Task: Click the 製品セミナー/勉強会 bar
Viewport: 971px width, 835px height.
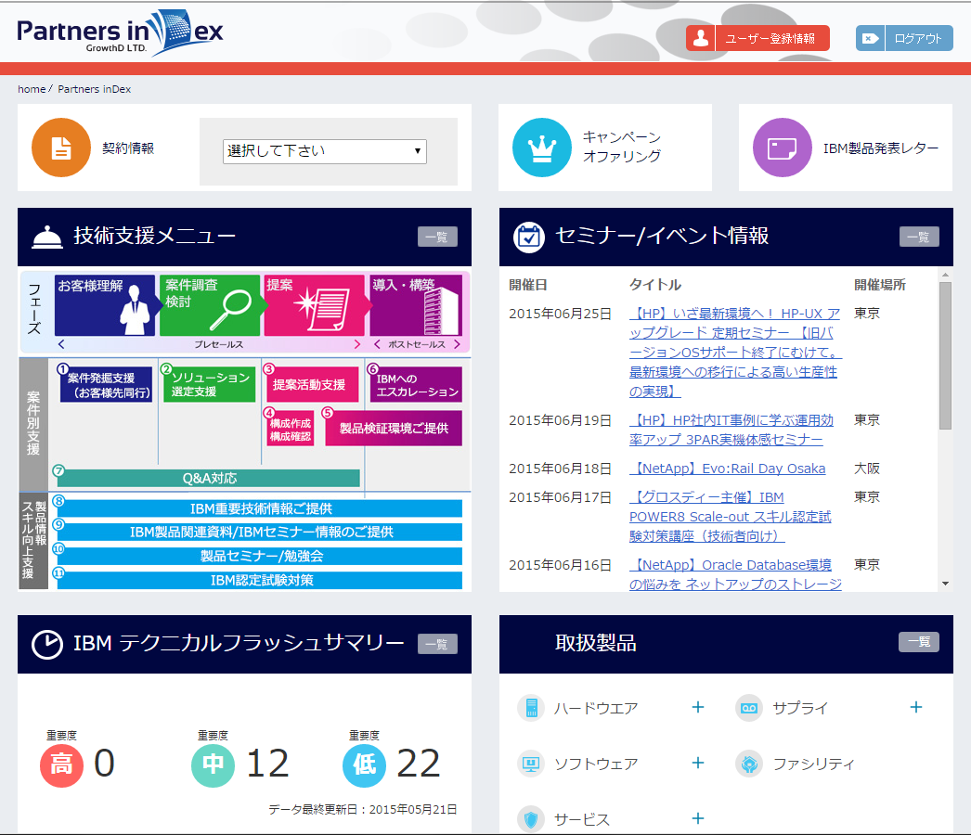Action: 260,556
